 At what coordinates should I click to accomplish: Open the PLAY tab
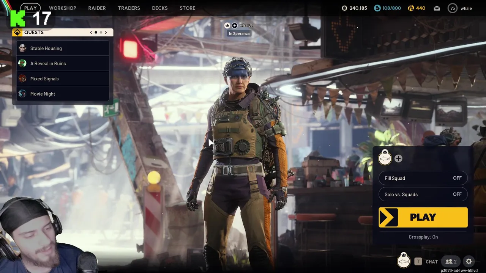click(30, 8)
